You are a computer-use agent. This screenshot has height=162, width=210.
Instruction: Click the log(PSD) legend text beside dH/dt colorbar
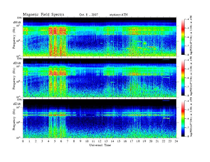(191, 35)
